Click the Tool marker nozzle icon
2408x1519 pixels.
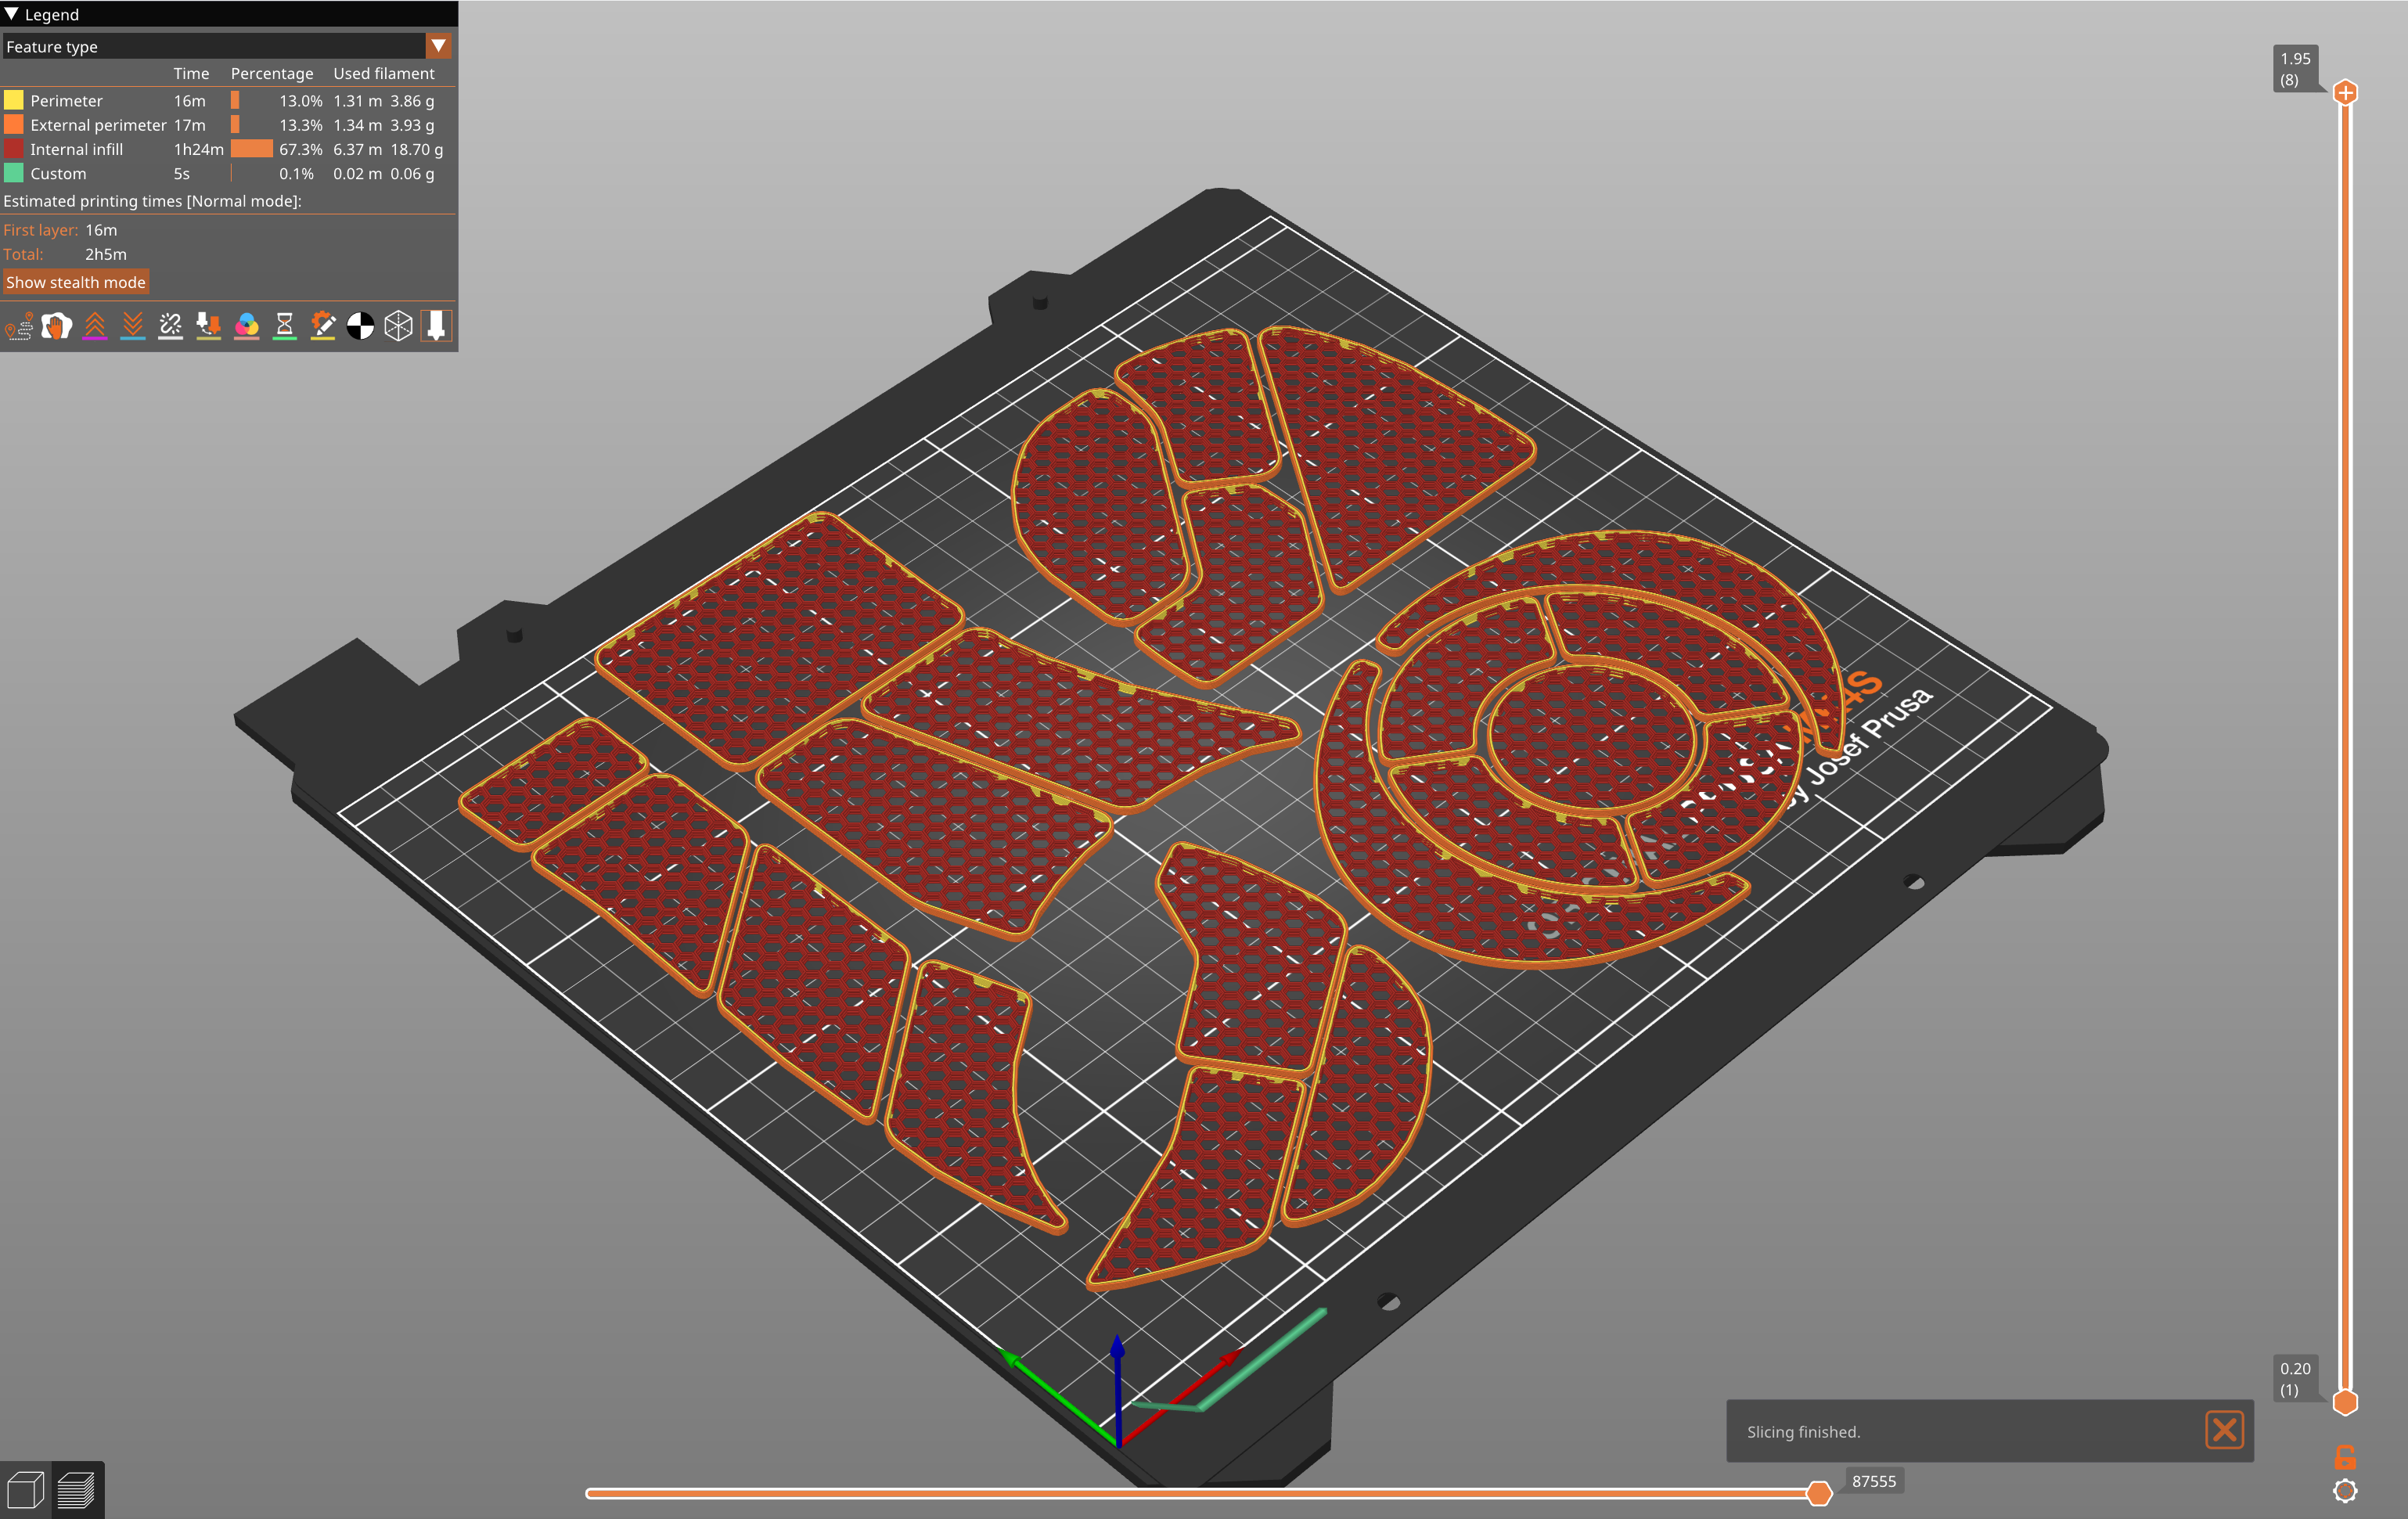tap(436, 326)
